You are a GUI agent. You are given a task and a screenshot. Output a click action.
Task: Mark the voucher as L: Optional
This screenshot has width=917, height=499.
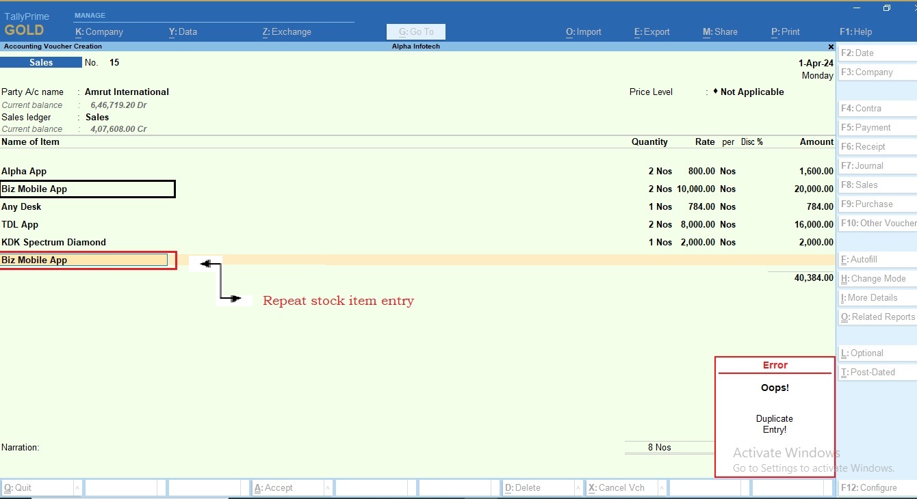tap(865, 353)
